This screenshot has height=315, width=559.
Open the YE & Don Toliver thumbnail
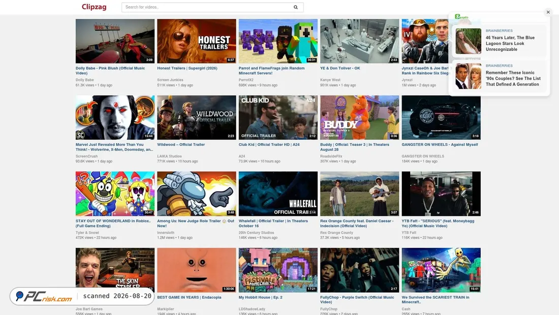(x=359, y=41)
